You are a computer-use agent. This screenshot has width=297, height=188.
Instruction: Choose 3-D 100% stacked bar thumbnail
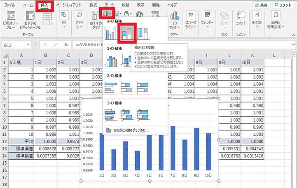tap(143, 115)
